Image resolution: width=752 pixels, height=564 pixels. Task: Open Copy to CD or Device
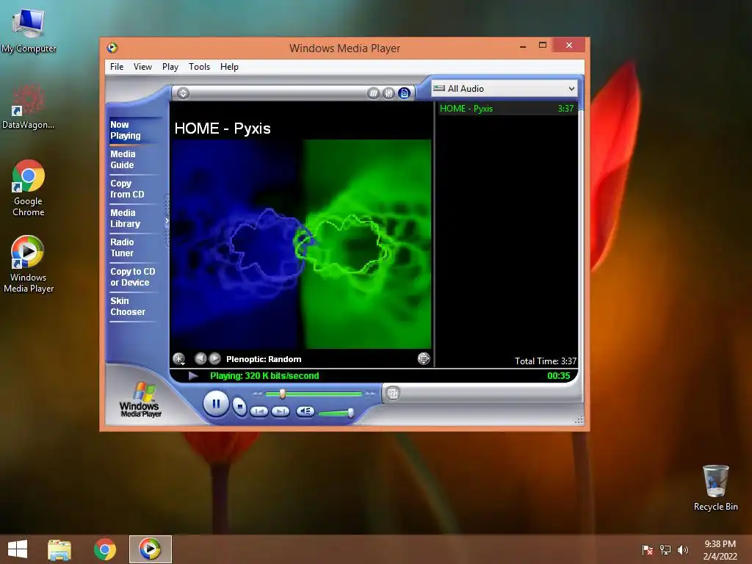[133, 277]
